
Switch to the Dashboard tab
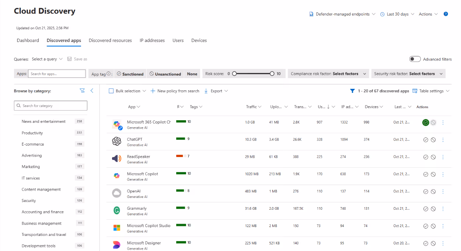pyautogui.click(x=28, y=41)
